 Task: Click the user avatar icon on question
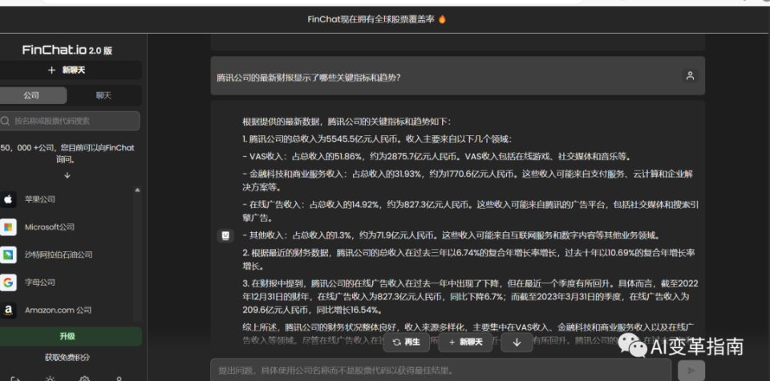coord(690,75)
